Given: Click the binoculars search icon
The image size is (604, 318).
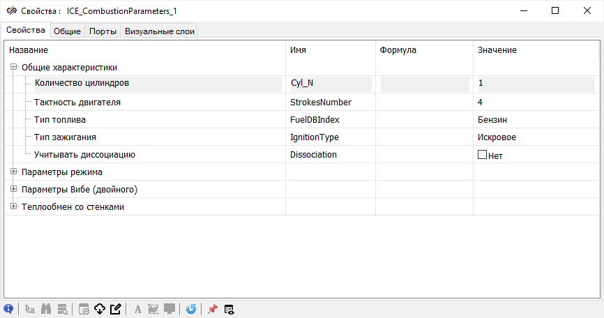Looking at the screenshot, I should (47, 309).
